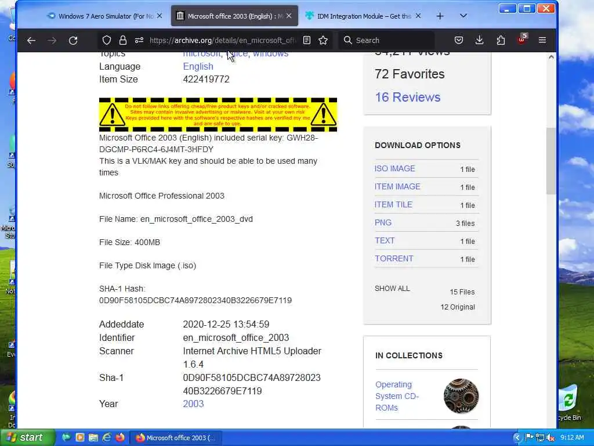The width and height of the screenshot is (594, 446).
Task: Close the Windows 7 Aero Simulator tab
Action: pos(160,16)
